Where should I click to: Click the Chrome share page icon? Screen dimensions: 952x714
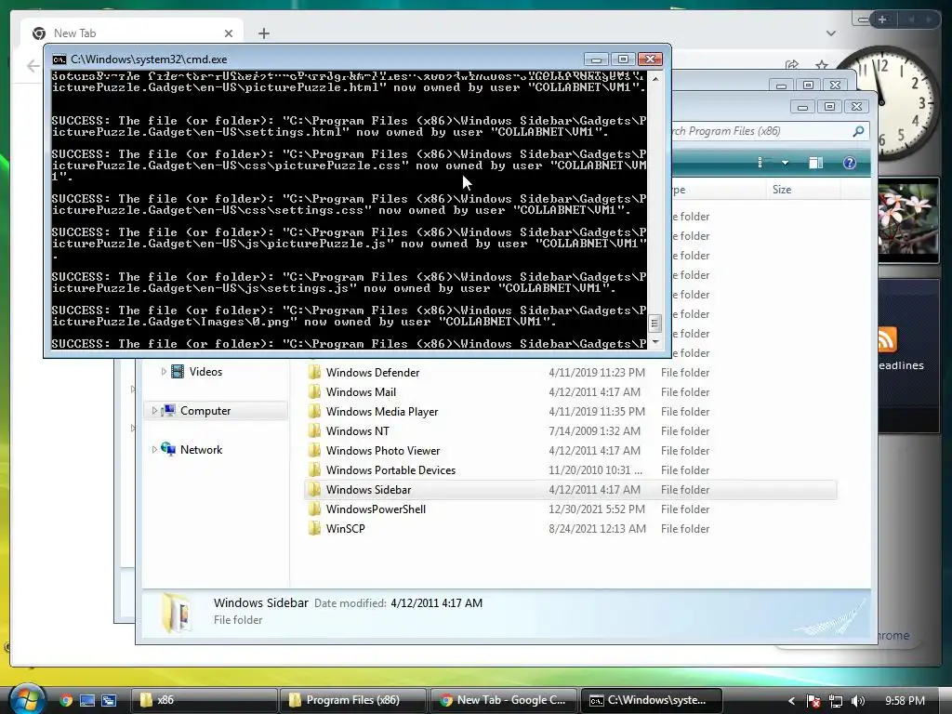tap(792, 65)
